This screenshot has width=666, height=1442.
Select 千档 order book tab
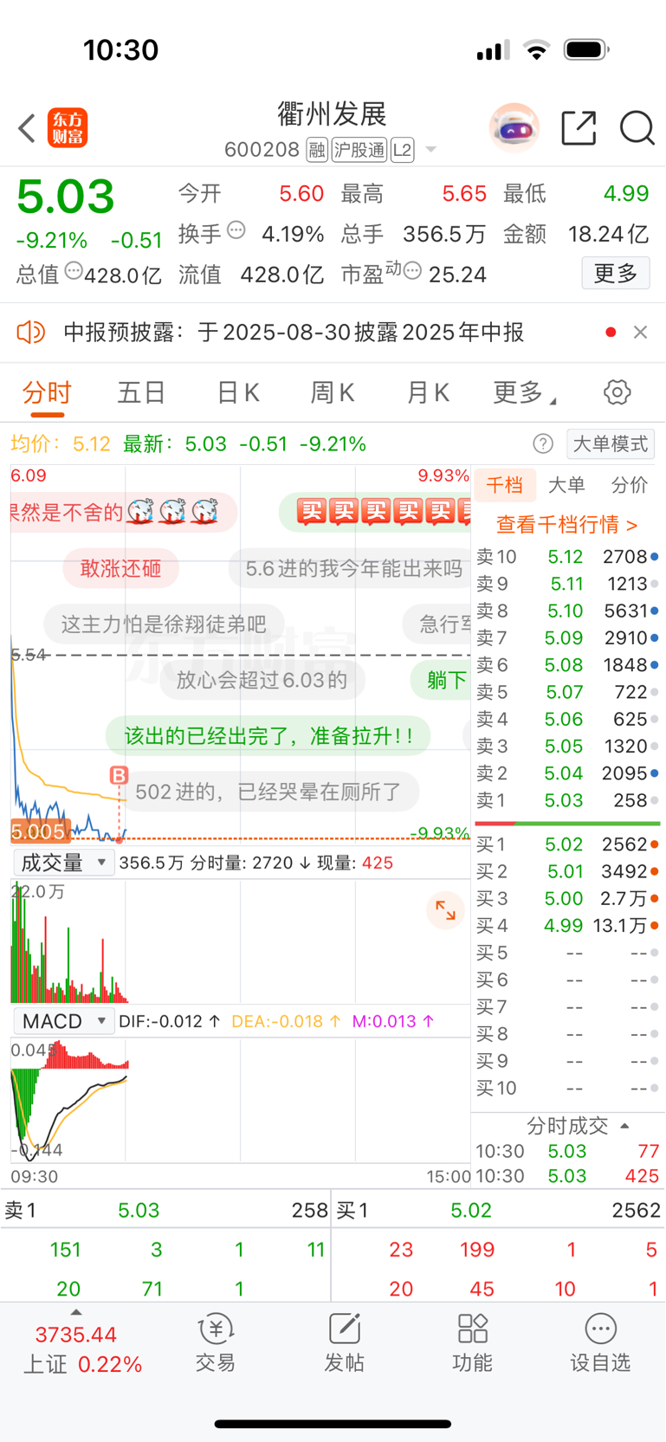pos(504,485)
